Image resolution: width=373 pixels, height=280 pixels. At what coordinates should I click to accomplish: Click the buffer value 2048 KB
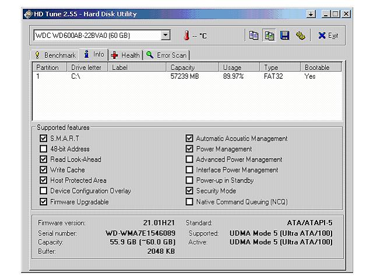click(161, 251)
